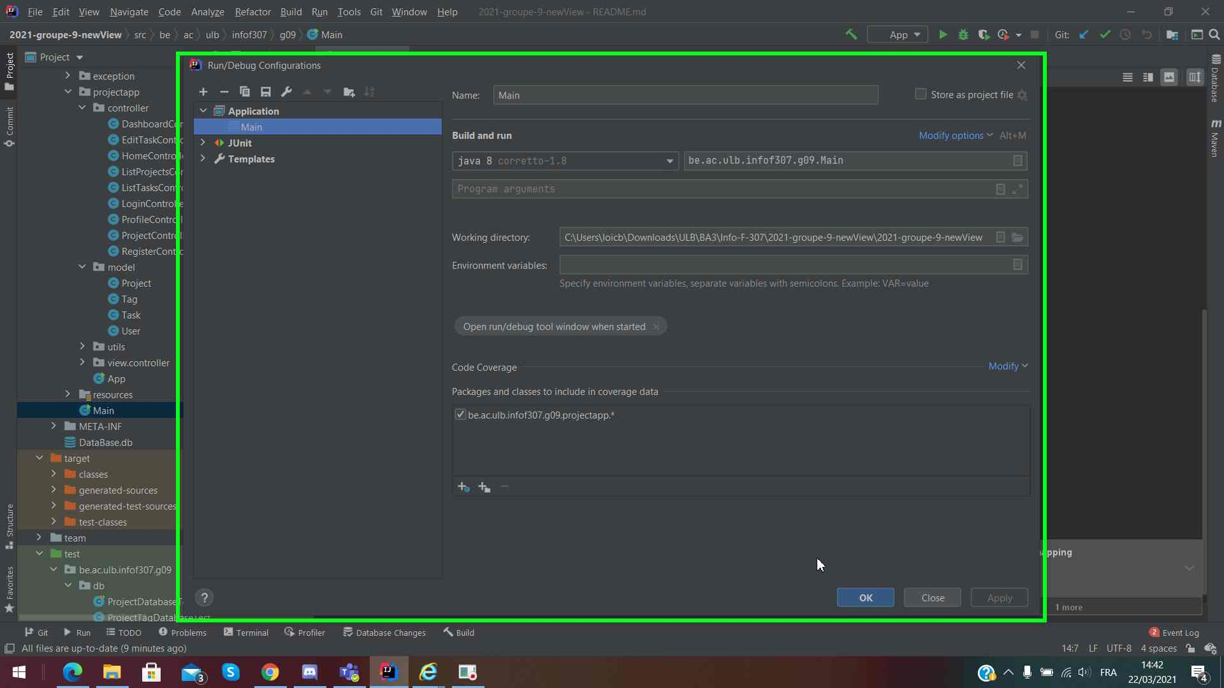The height and width of the screenshot is (688, 1224).
Task: Remove the Open run/debug tool window tag
Action: (x=656, y=327)
